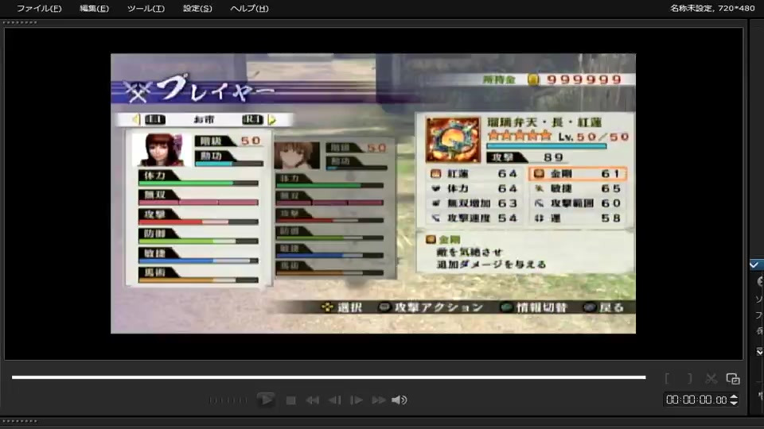Click the 00:00:00.00 timecode field
764x429 pixels.
pos(696,400)
